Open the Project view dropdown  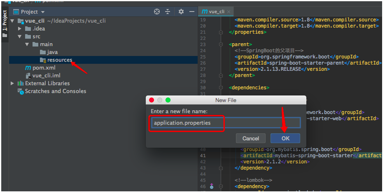(43, 12)
